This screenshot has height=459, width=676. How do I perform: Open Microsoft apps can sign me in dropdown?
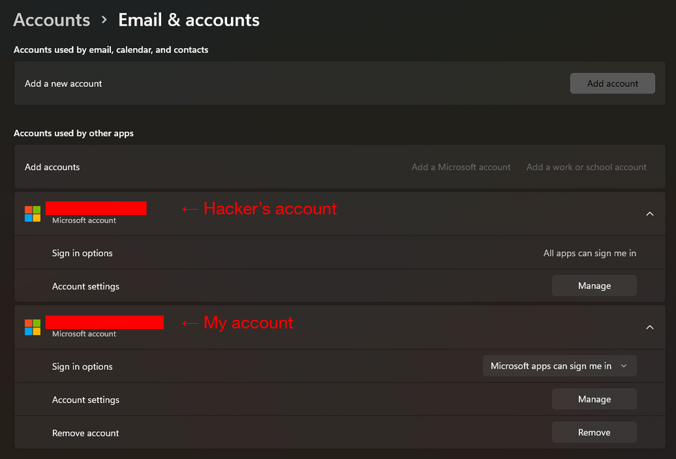pos(559,366)
